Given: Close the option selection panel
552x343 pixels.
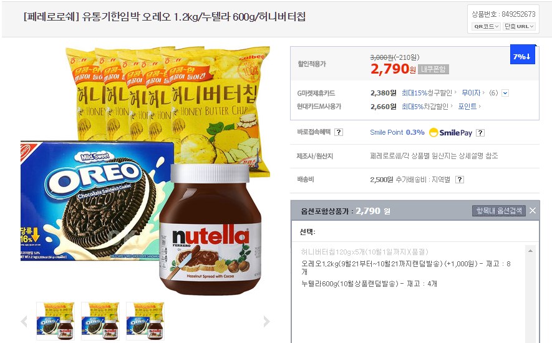Looking at the screenshot, I should pyautogui.click(x=533, y=211).
